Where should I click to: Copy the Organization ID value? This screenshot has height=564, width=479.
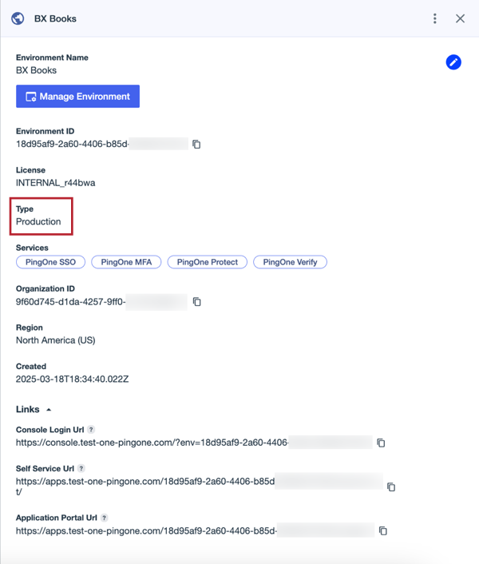197,302
